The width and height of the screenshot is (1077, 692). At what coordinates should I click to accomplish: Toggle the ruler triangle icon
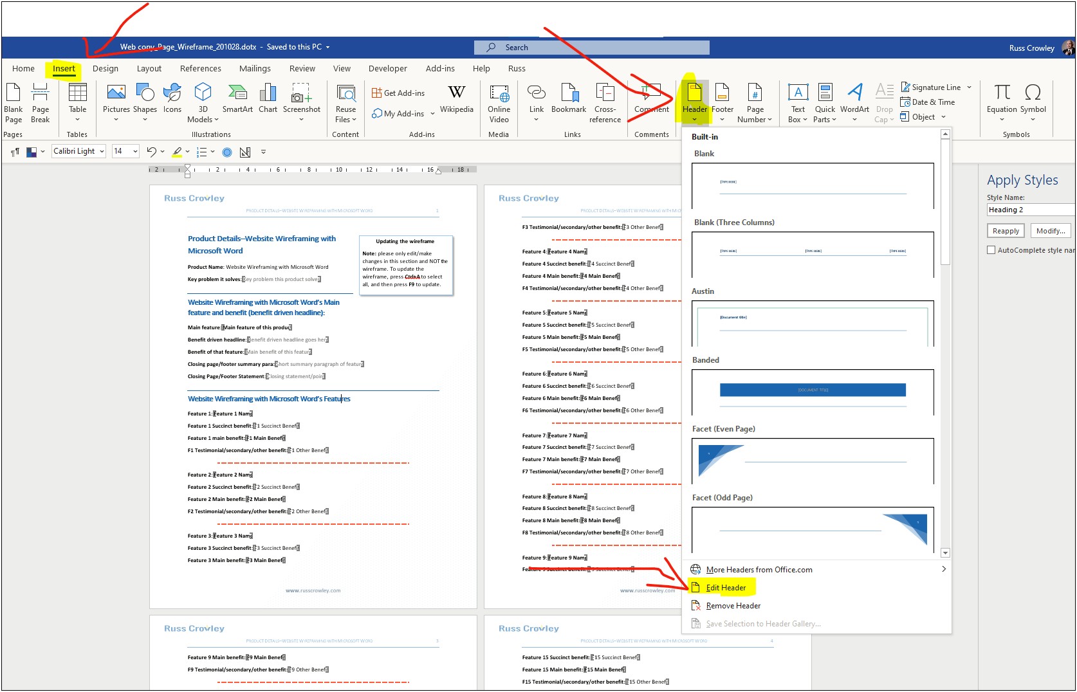point(245,152)
